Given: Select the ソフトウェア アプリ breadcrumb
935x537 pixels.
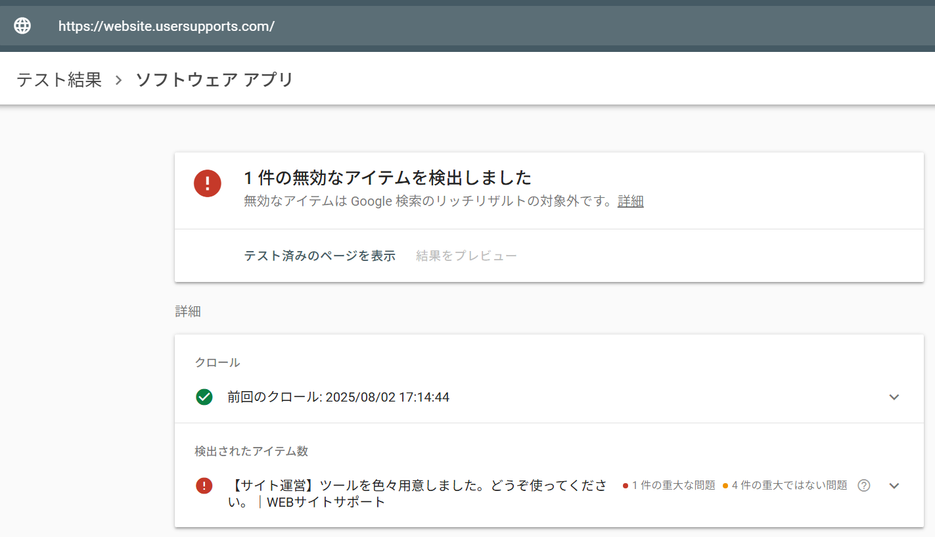Looking at the screenshot, I should 214,80.
